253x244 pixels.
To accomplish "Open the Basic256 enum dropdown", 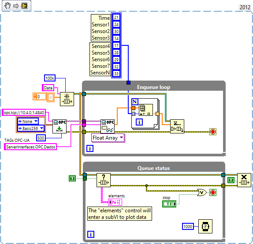I will point(31,128).
